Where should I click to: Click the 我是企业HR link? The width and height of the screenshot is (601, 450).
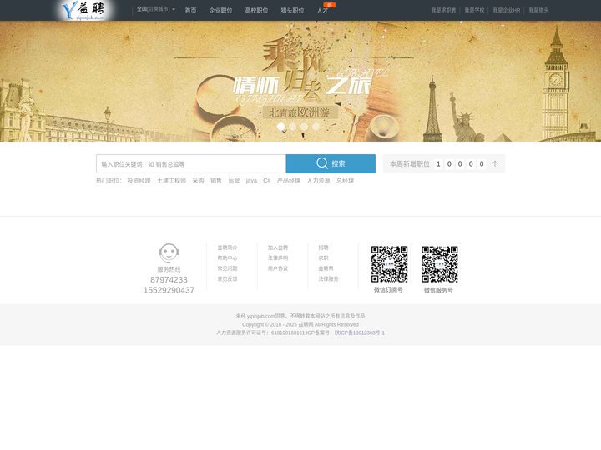click(x=507, y=10)
